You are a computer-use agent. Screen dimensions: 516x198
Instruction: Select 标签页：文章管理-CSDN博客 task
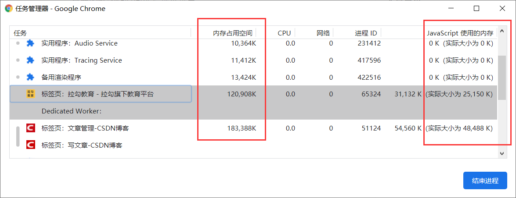[85, 128]
